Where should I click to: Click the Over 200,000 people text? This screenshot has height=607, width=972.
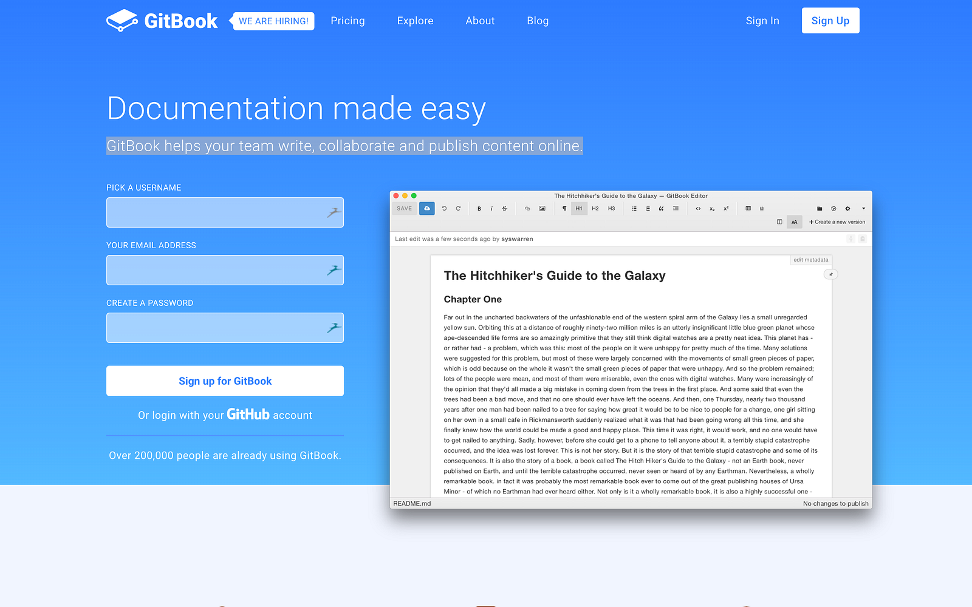point(225,455)
